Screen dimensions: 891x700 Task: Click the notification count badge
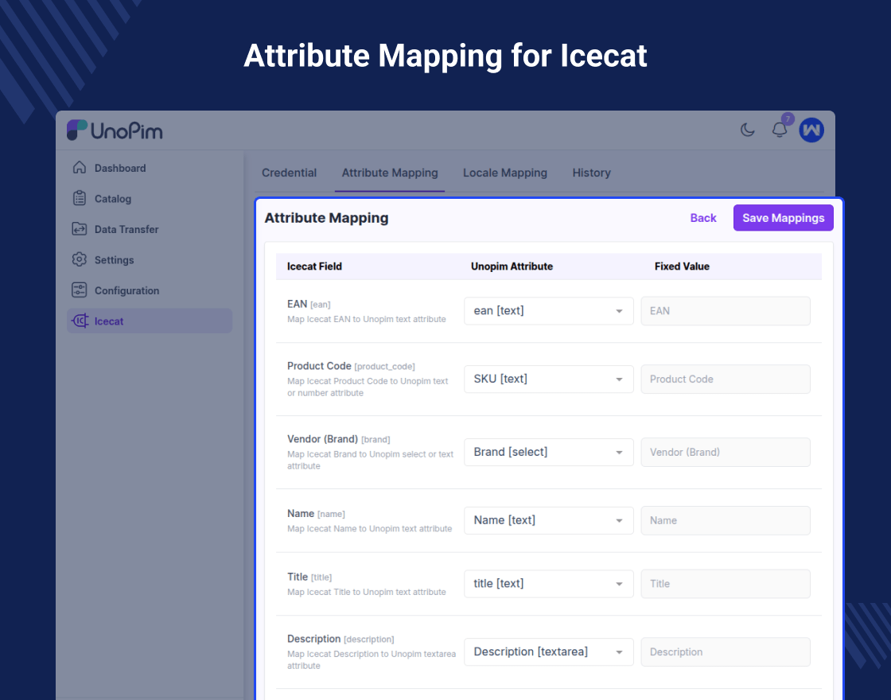[788, 119]
